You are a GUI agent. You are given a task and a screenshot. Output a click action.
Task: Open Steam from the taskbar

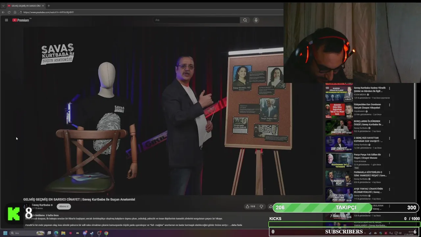point(92,233)
